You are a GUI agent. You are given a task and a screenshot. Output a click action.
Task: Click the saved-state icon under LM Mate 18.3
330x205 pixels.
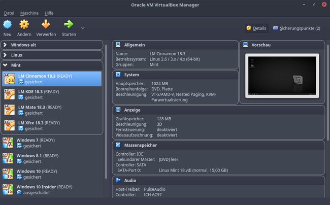[21, 113]
